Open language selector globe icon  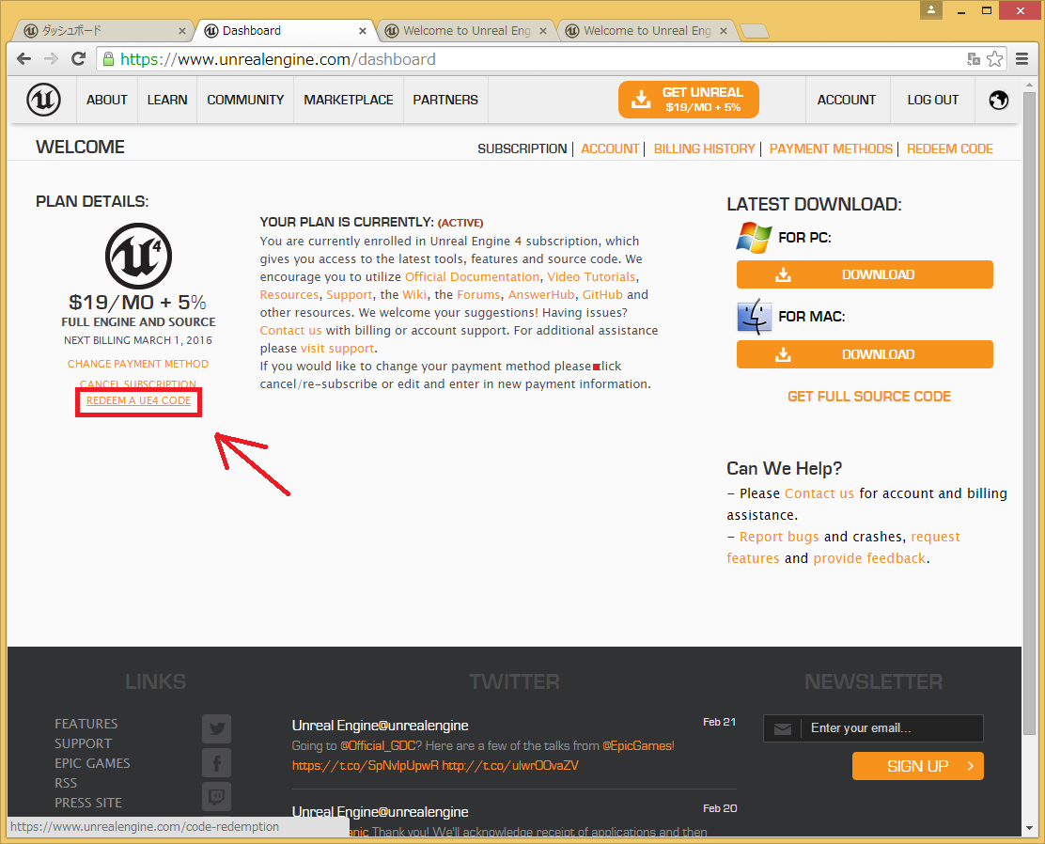tap(998, 100)
